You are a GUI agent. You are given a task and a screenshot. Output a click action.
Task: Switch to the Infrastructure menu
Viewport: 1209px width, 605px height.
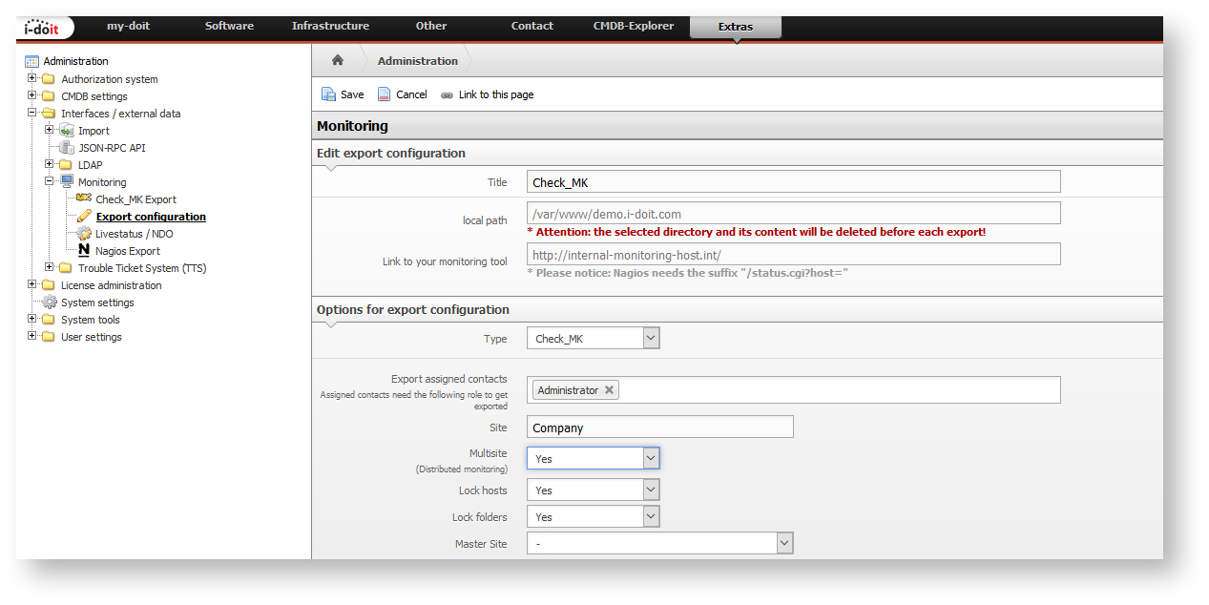pos(330,27)
